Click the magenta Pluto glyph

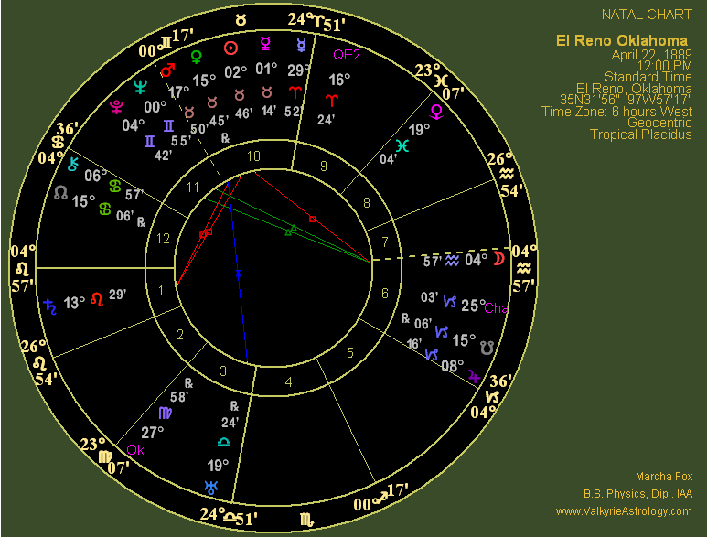pos(116,106)
